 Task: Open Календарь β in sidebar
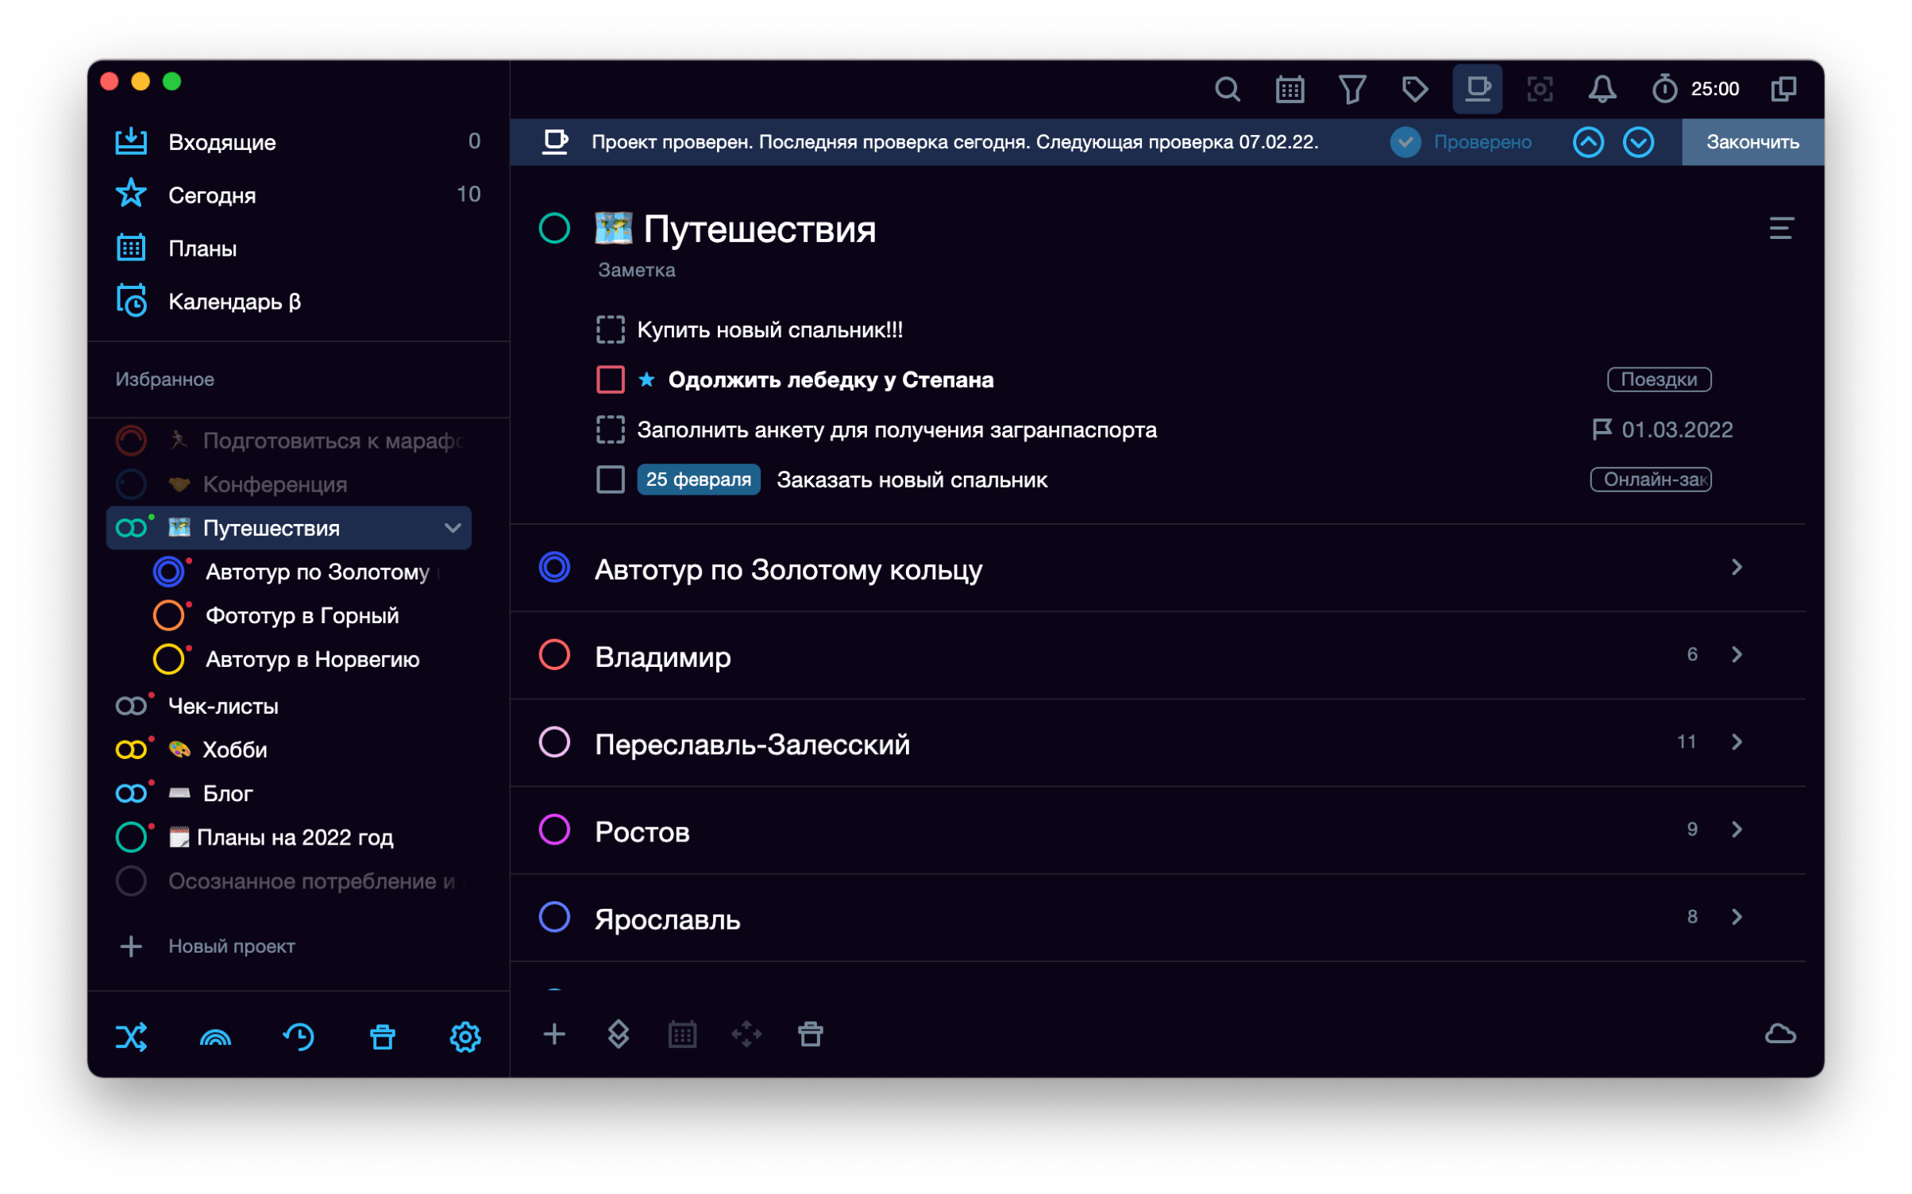point(298,302)
